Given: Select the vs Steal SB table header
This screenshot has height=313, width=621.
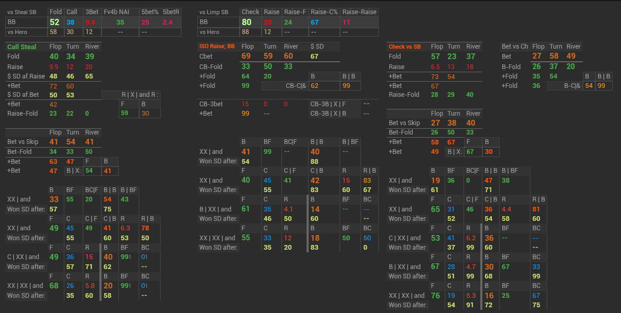Looking at the screenshot, I should click(22, 12).
